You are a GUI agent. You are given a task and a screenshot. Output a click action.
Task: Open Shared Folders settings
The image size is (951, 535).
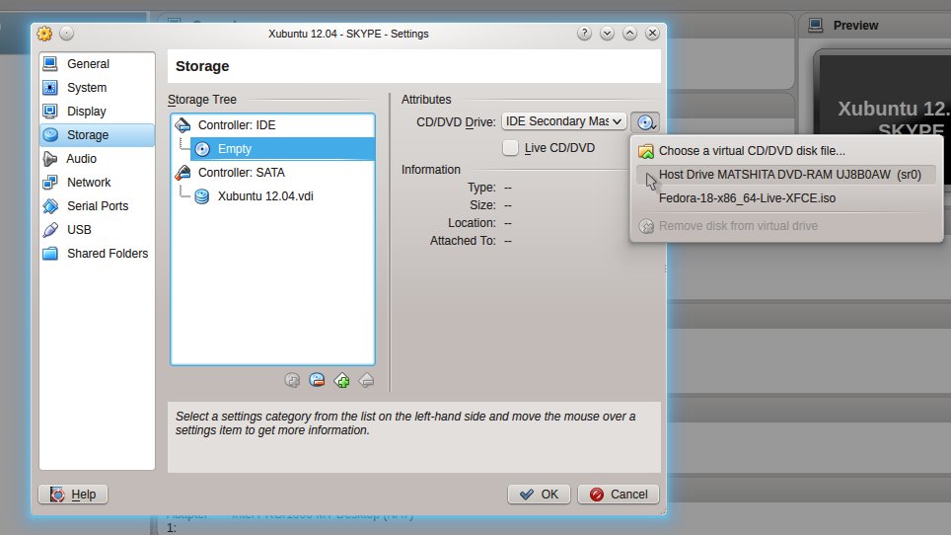point(97,253)
